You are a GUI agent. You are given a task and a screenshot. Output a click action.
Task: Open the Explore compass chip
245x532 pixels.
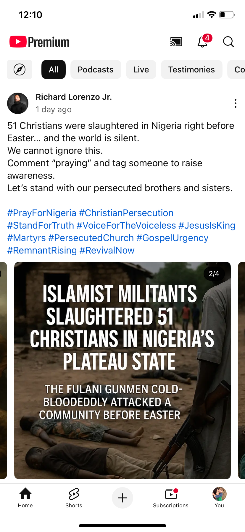(x=20, y=69)
